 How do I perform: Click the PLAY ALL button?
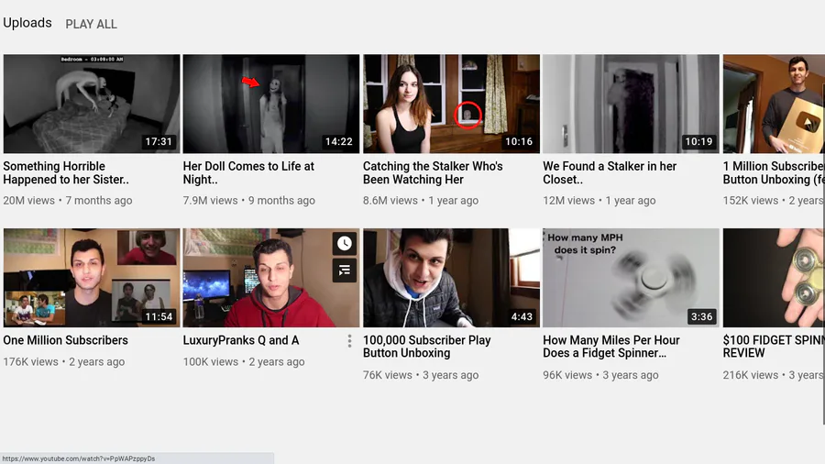(91, 24)
